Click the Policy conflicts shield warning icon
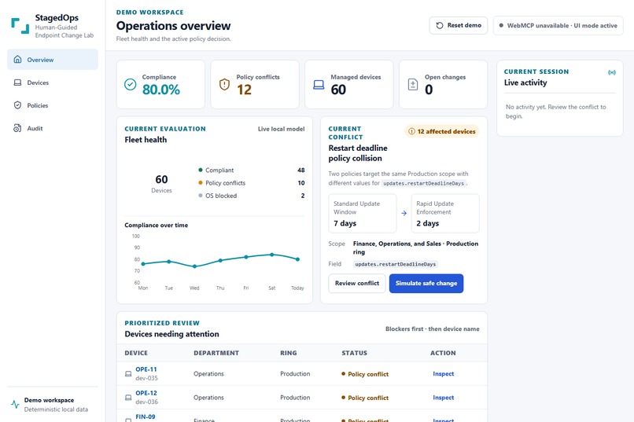 tap(224, 84)
